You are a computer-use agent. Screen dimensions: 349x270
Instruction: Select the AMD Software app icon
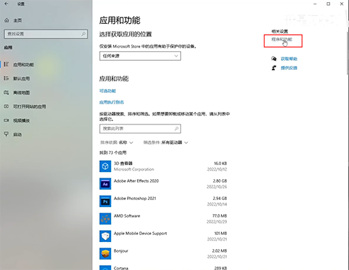click(105, 219)
